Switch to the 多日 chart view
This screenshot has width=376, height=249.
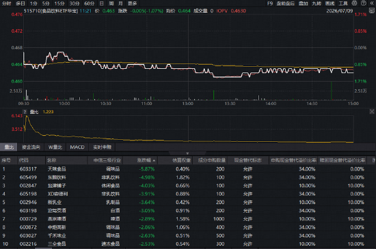point(21,3)
